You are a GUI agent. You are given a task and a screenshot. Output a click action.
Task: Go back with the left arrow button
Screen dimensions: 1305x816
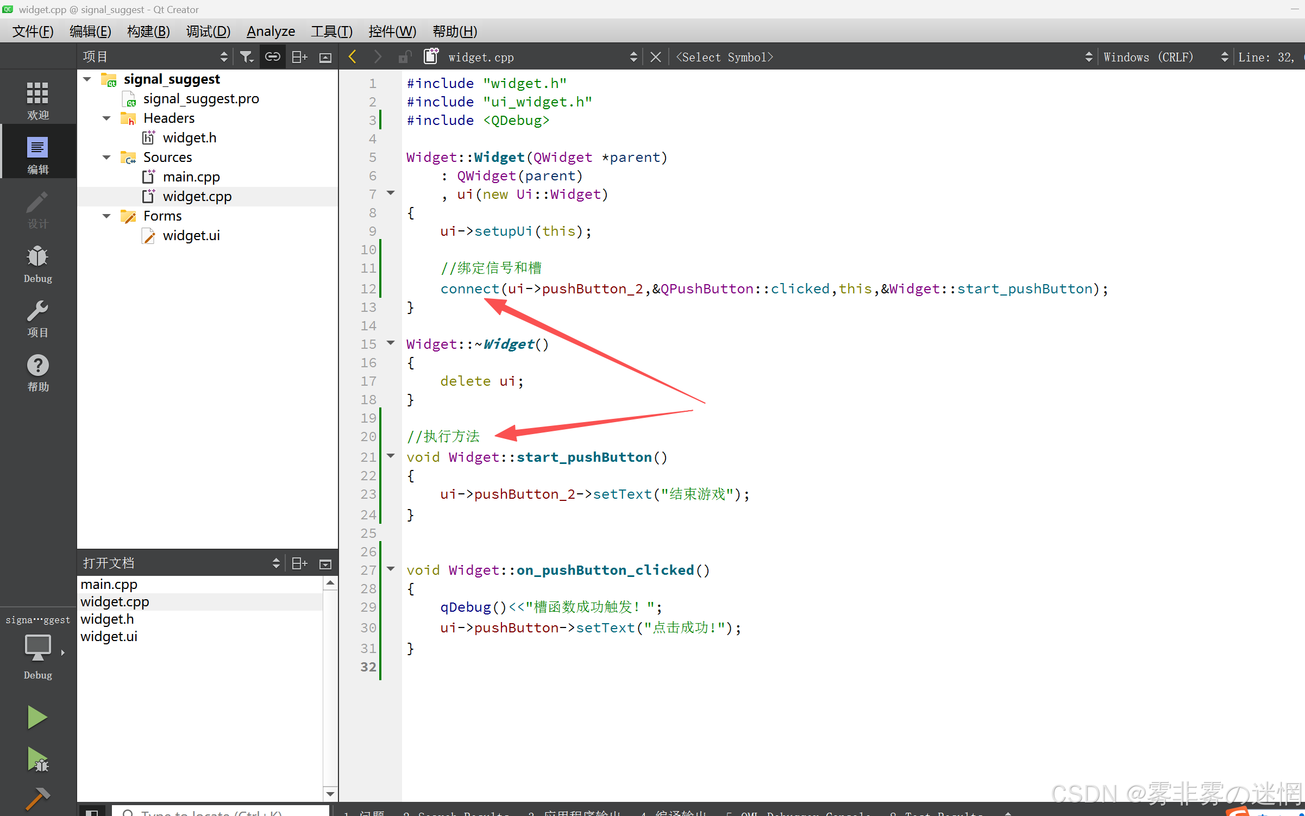[x=353, y=57]
